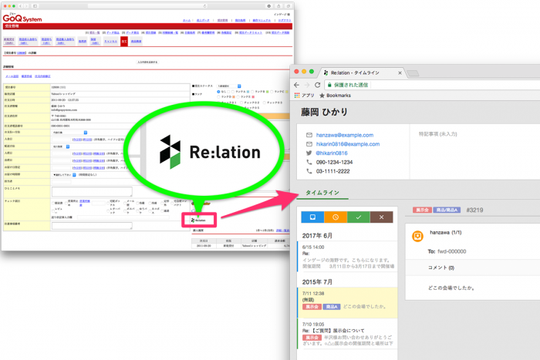Select the ランクA rank radio button
This screenshot has width=540, height=360.
pos(233,92)
